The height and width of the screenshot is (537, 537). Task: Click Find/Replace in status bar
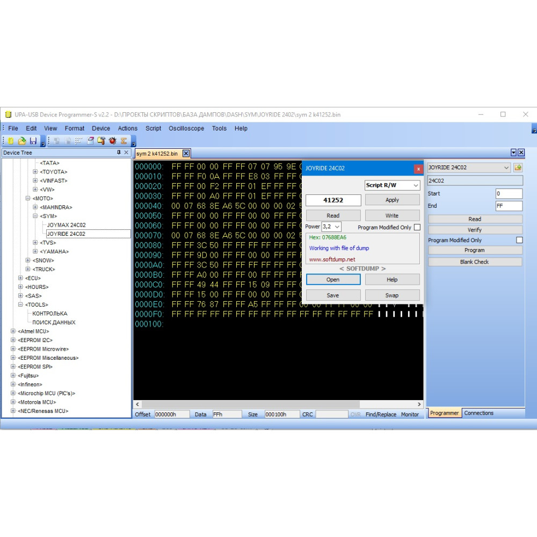pos(381,414)
